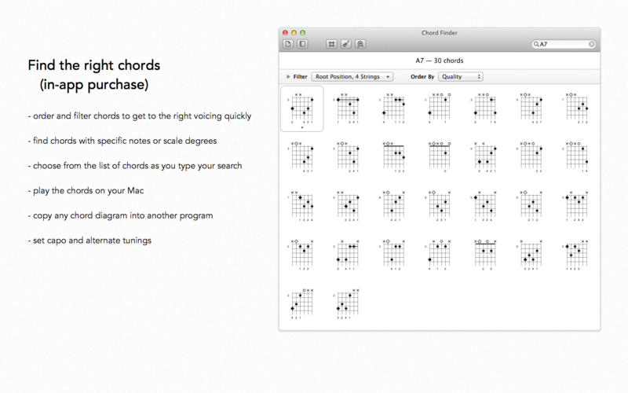Click the guitar instrument toolbar icon
The image size is (628, 393).
click(x=345, y=44)
